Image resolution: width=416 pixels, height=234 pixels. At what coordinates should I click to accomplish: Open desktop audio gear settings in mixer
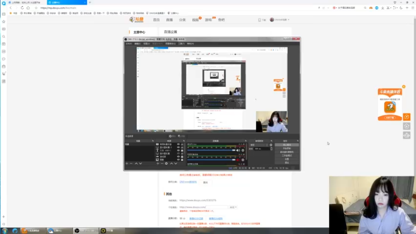tap(243, 150)
